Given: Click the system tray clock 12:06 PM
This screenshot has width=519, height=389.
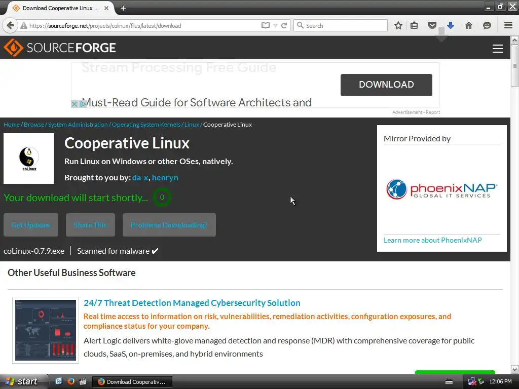Looking at the screenshot, I should pyautogui.click(x=500, y=382).
